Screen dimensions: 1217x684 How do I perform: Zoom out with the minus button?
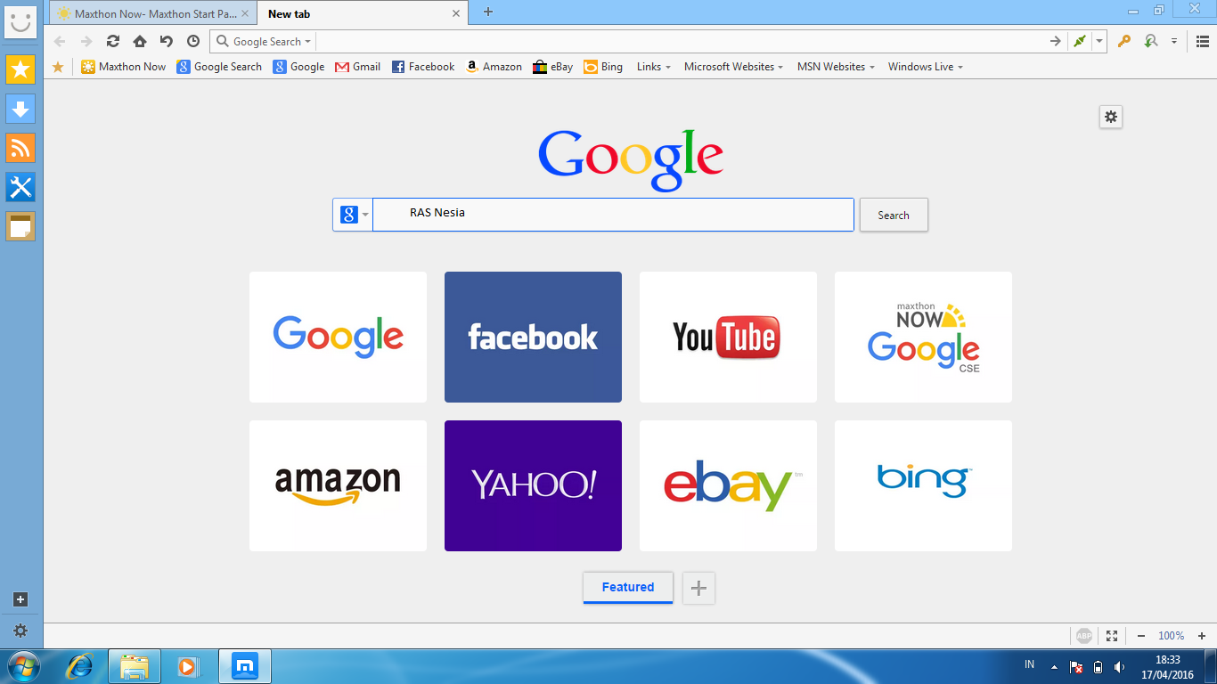coord(1140,636)
